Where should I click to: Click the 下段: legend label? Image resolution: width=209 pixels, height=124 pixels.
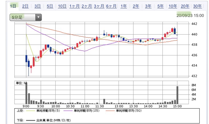20,120
